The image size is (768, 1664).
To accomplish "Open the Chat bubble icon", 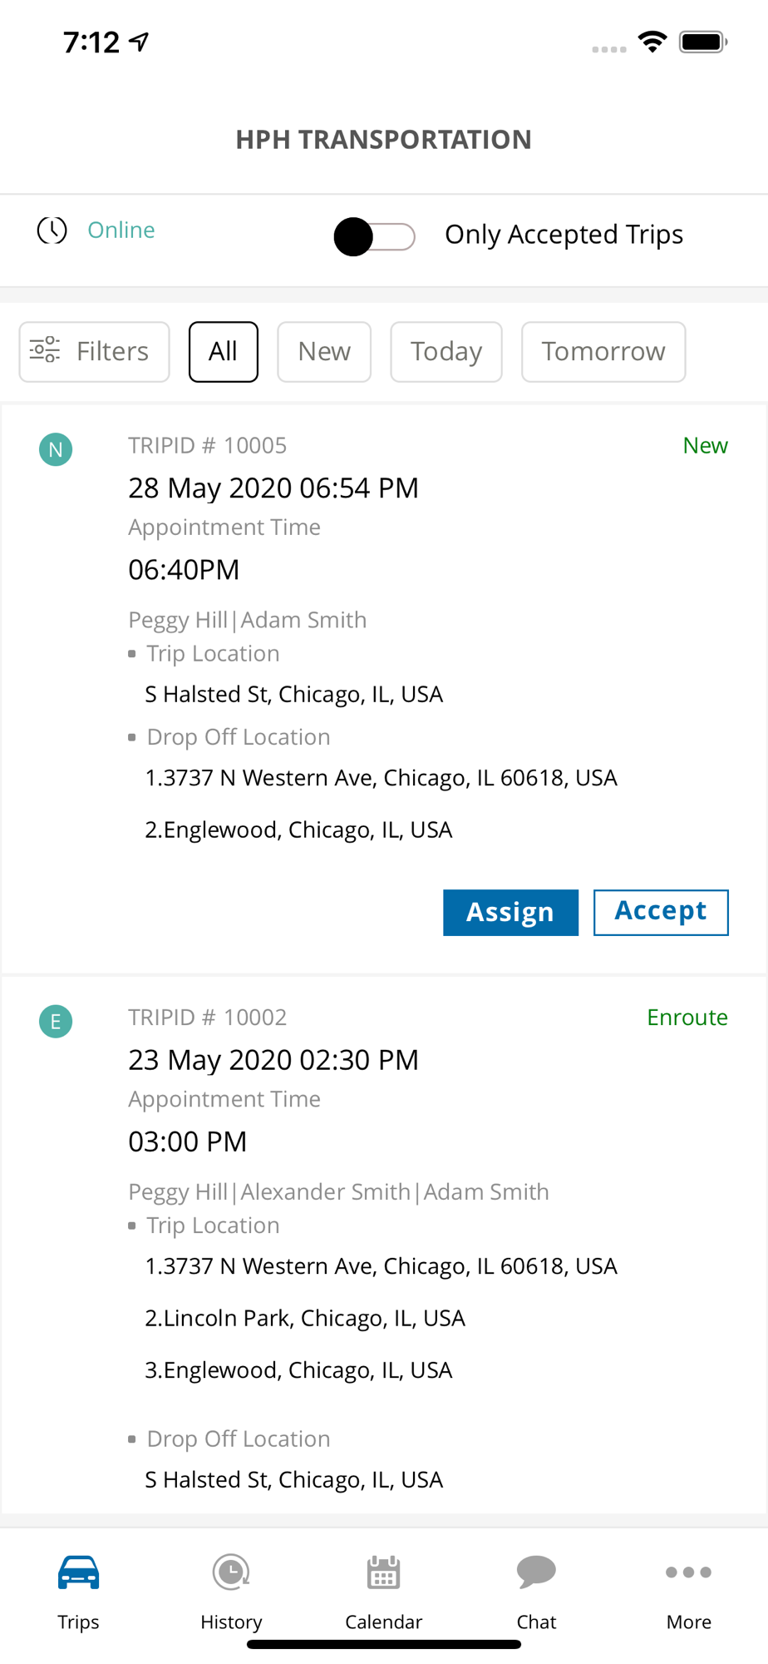I will (x=536, y=1572).
